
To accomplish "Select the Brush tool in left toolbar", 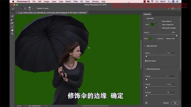I will point(12,23).
